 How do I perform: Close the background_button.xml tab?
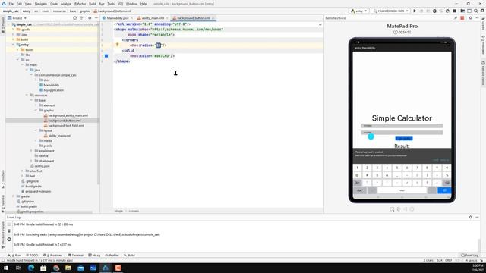[x=213, y=18]
